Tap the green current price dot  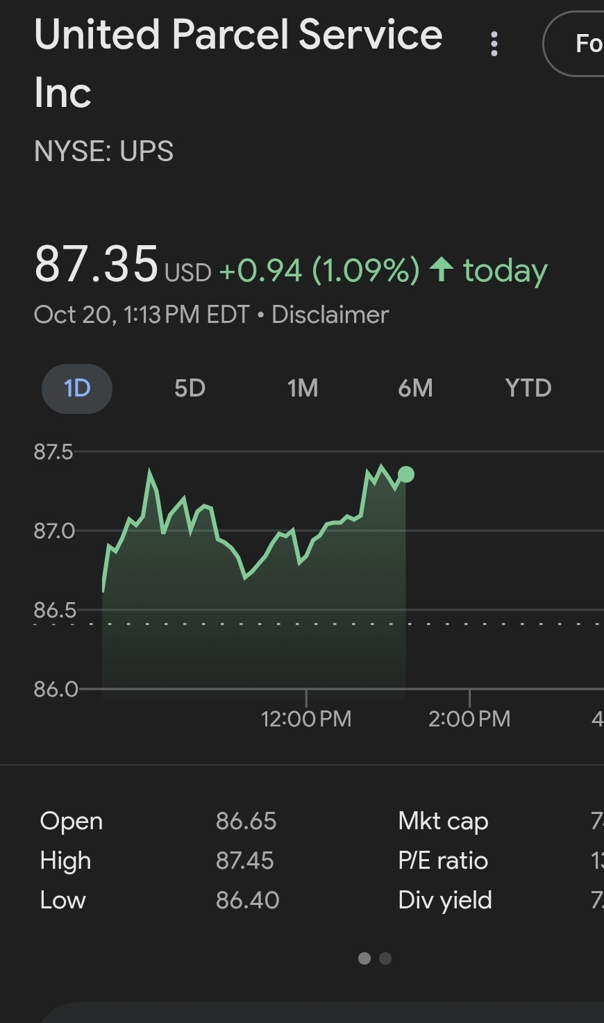(406, 474)
